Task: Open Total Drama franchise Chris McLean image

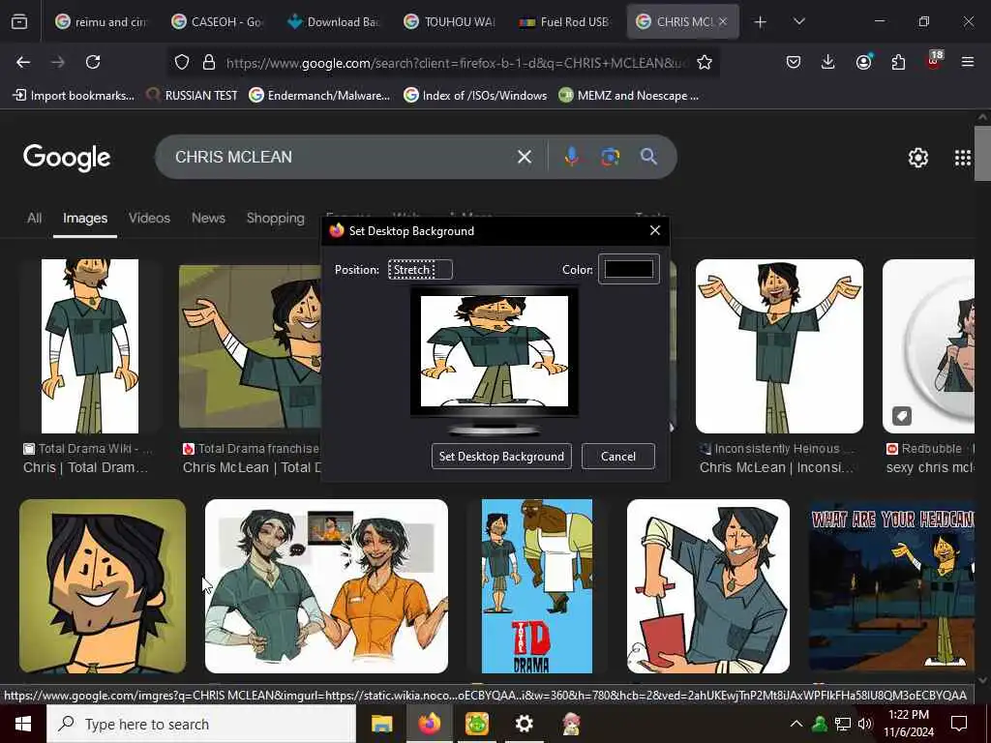Action: [251, 346]
